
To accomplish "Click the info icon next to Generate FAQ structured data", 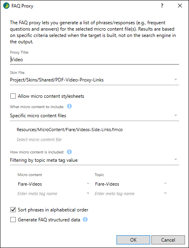I will (x=85, y=219).
